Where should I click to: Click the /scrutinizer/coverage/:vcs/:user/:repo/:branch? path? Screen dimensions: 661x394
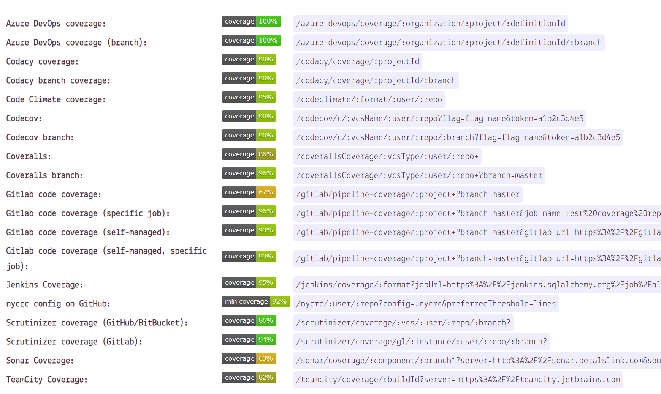[x=403, y=323]
